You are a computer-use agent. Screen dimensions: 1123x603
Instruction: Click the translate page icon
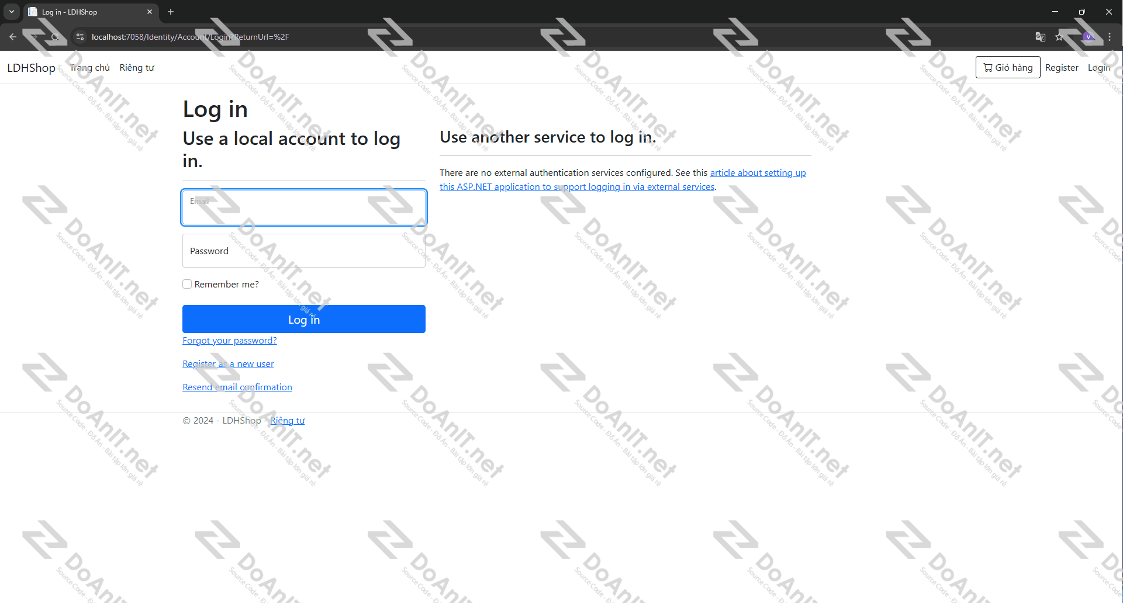tap(1040, 37)
